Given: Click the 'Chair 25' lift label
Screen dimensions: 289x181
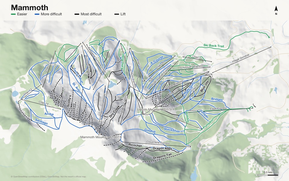Looking at the screenshot, I should tap(178, 118).
